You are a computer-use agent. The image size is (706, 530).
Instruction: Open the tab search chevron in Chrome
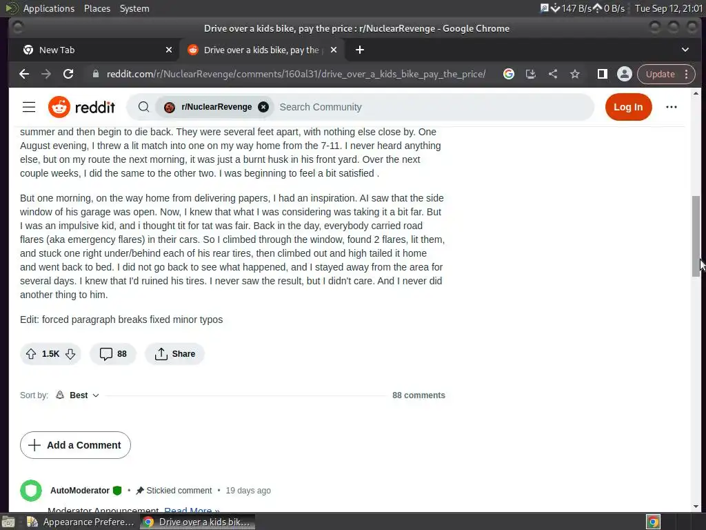[685, 50]
